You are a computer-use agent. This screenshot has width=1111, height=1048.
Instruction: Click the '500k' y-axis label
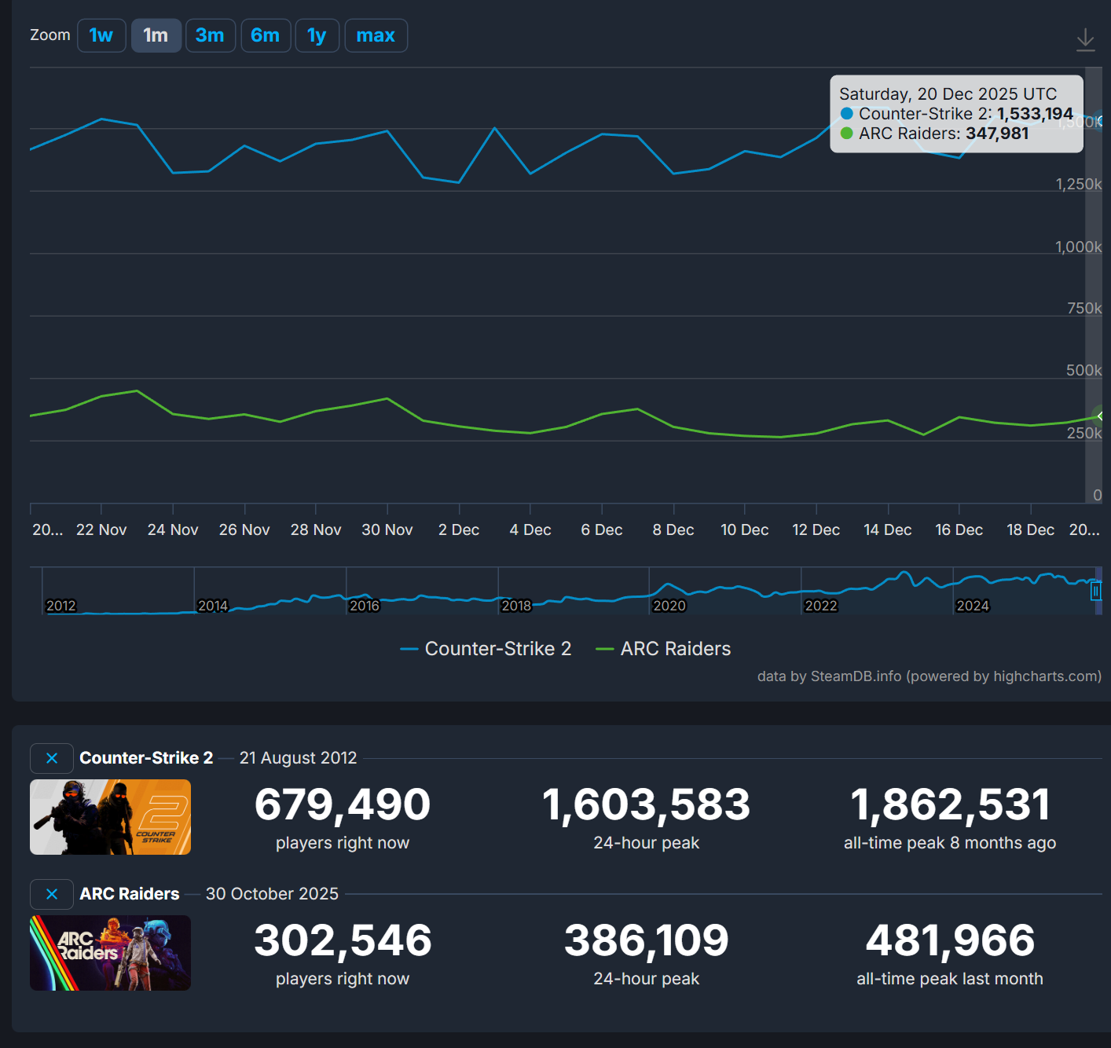click(x=1084, y=371)
